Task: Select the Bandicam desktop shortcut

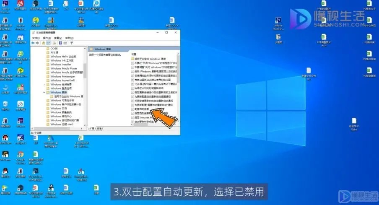Action: click(5, 140)
